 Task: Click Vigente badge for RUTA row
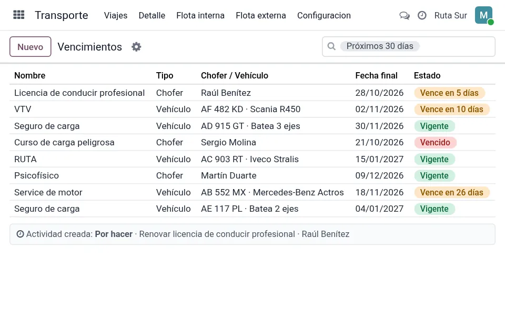pos(434,159)
